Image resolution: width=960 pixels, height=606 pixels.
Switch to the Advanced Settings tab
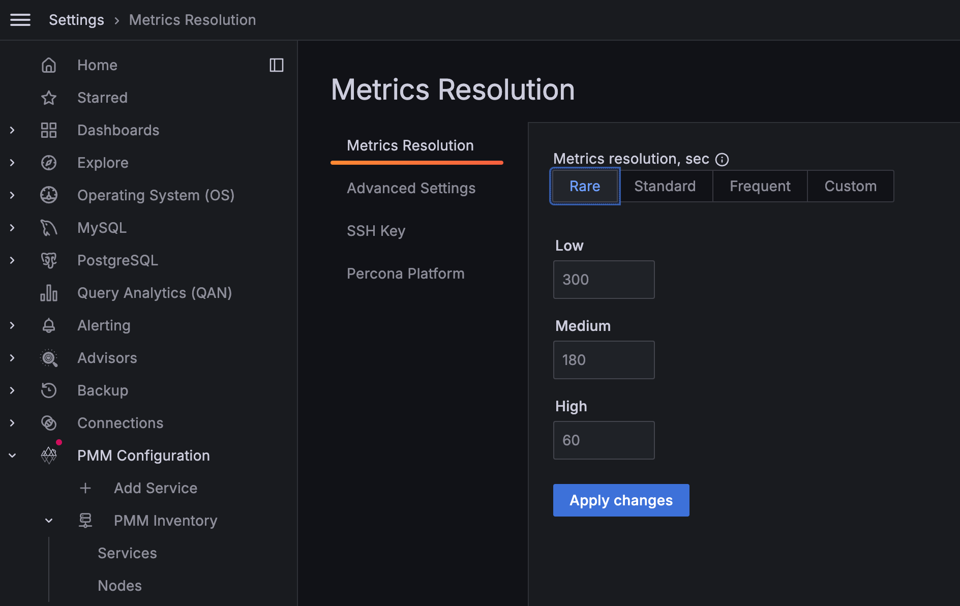pyautogui.click(x=411, y=188)
